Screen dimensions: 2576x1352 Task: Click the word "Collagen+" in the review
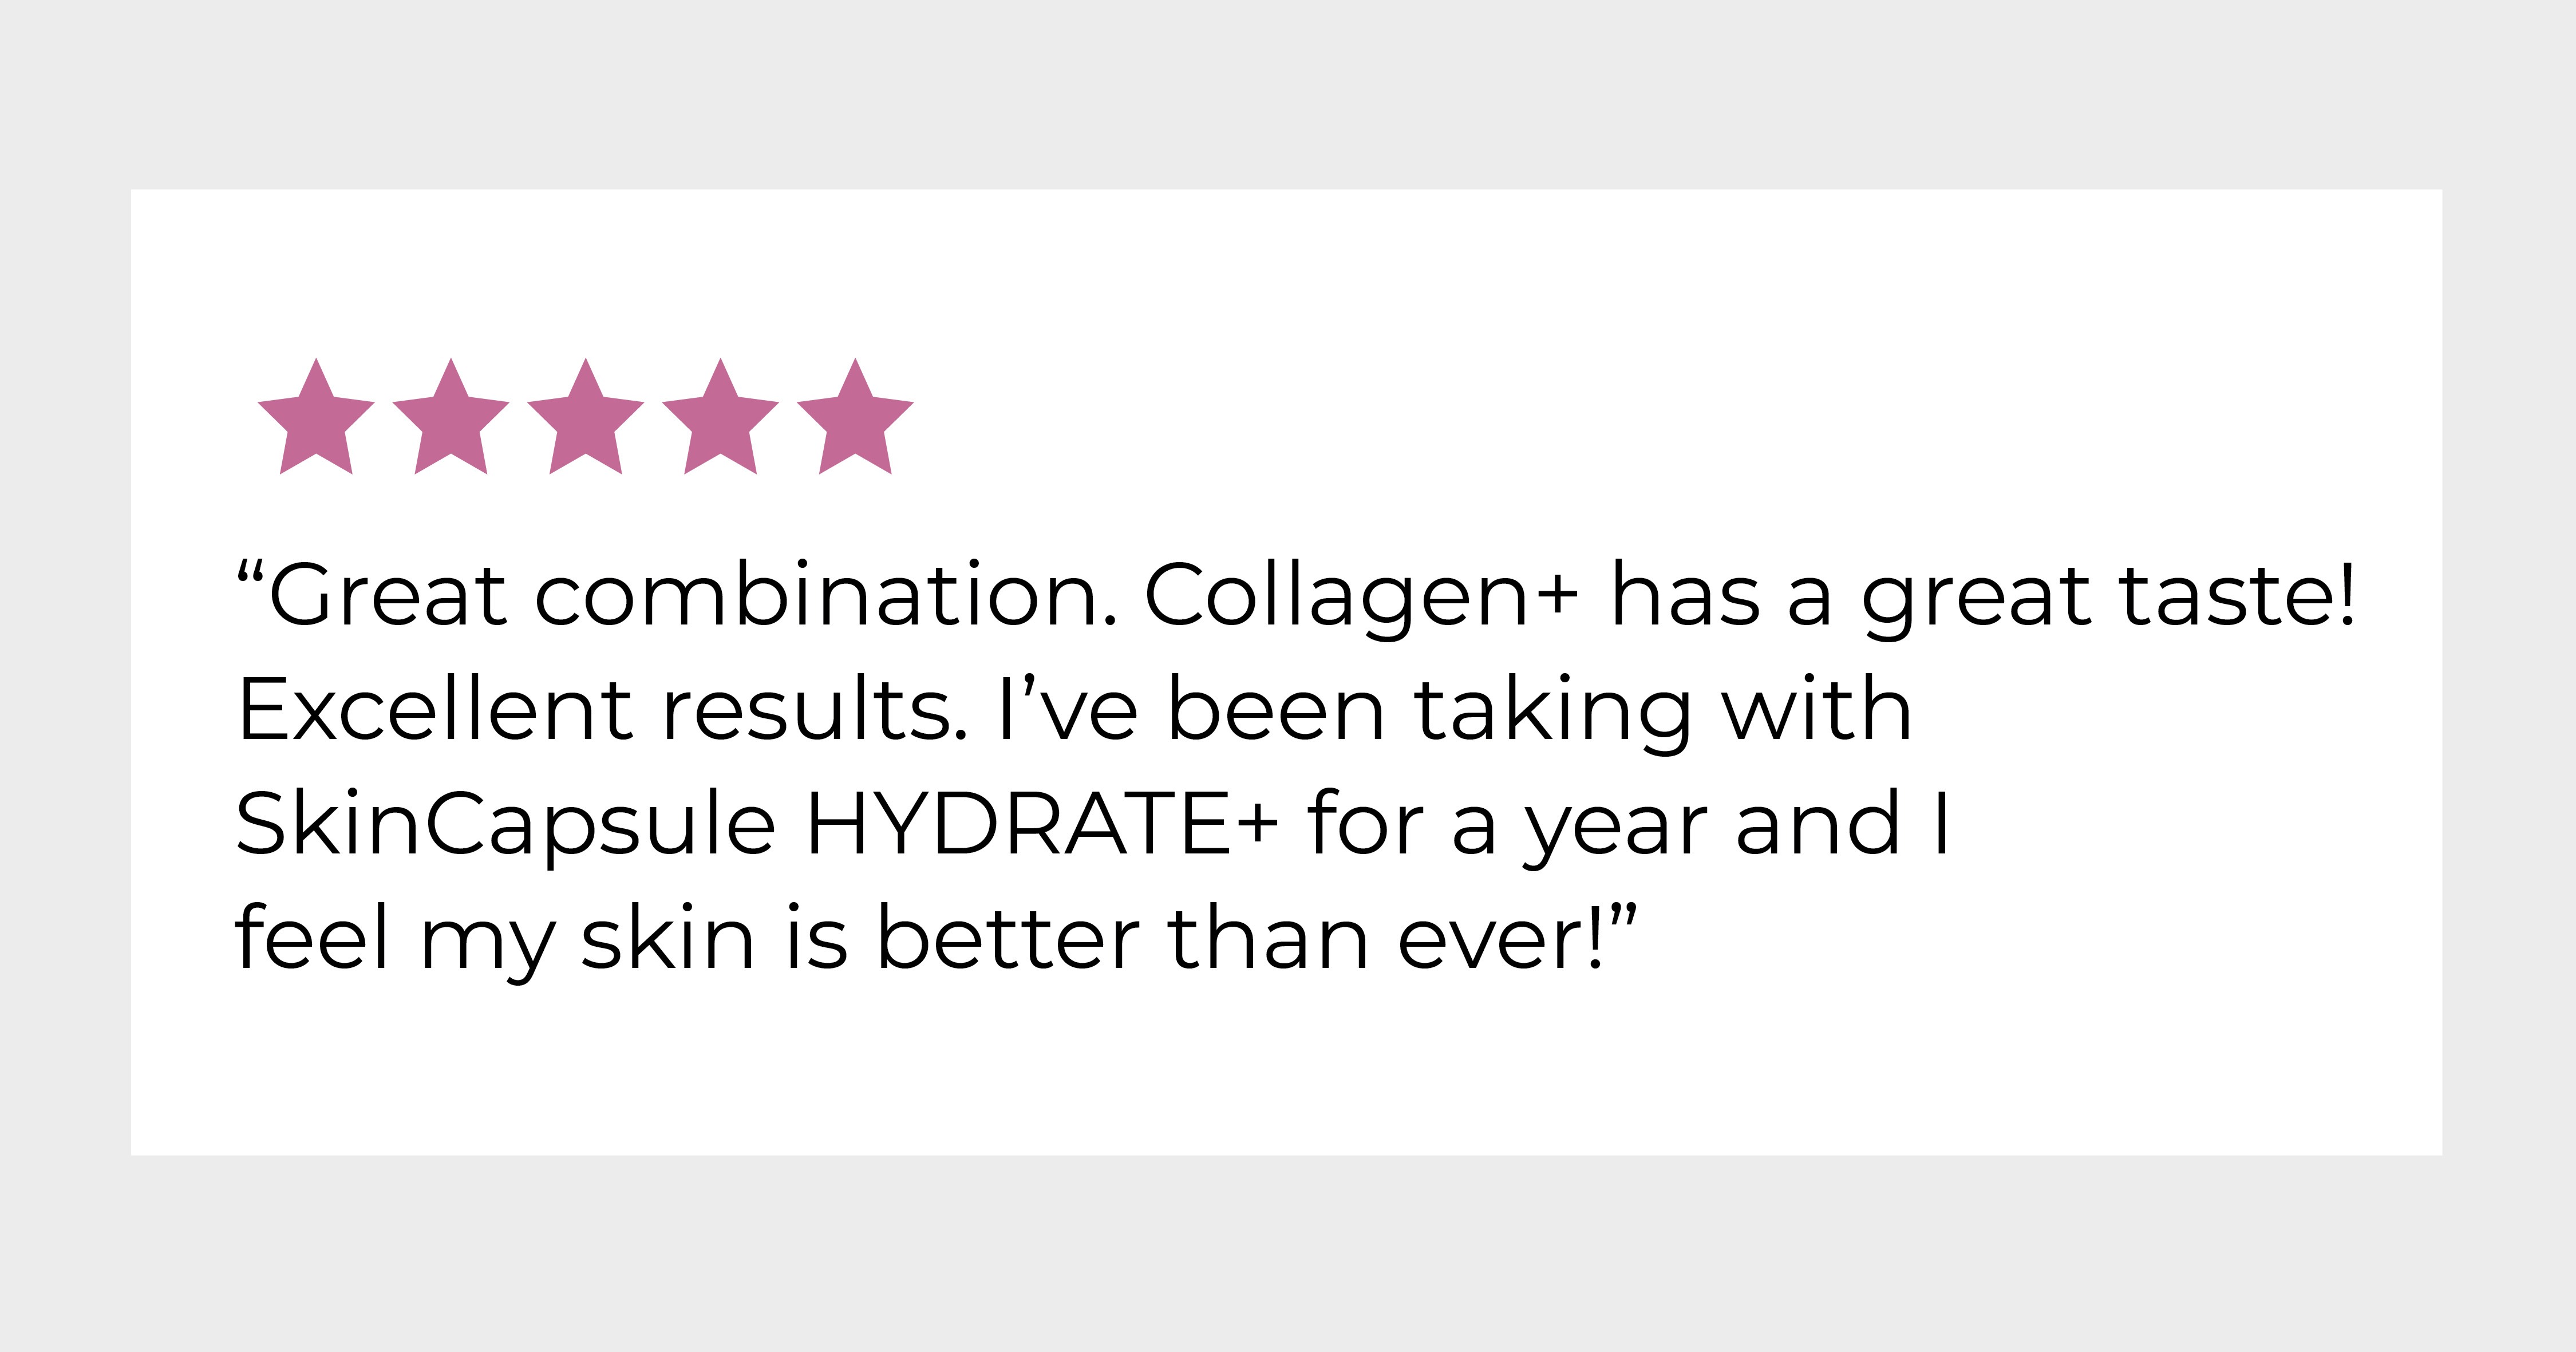(1361, 599)
